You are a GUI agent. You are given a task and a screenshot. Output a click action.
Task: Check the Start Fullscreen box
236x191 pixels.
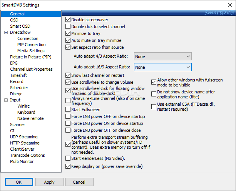68,110
